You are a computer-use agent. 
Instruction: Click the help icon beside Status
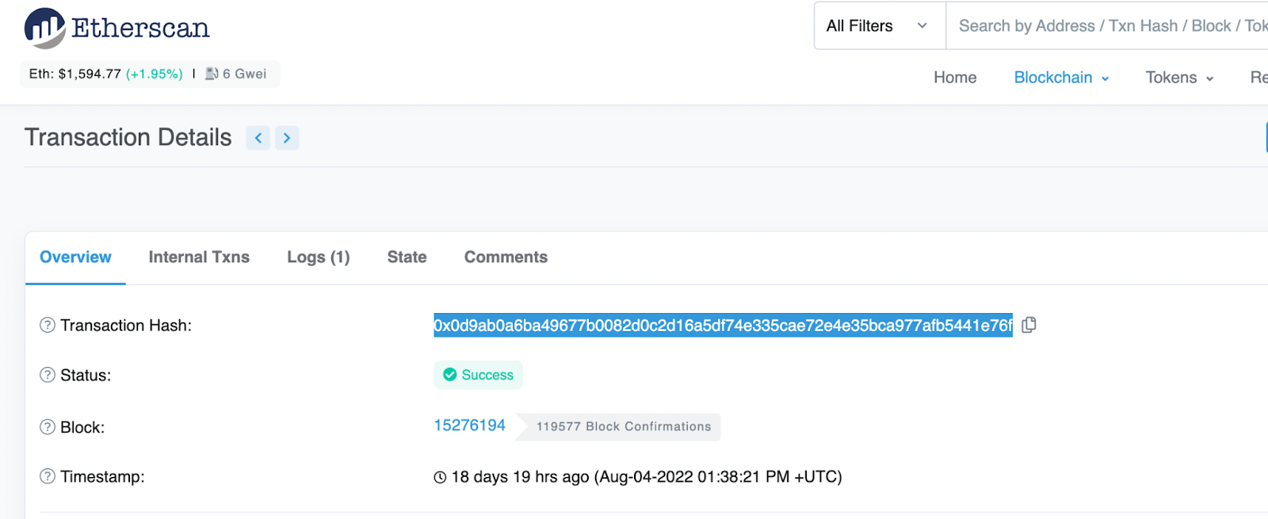(x=48, y=375)
